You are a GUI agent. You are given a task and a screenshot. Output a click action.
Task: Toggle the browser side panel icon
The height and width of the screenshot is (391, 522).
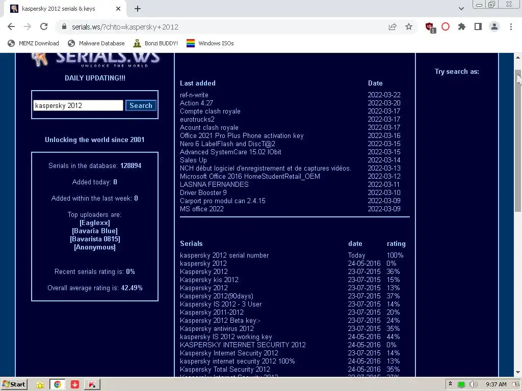478,26
